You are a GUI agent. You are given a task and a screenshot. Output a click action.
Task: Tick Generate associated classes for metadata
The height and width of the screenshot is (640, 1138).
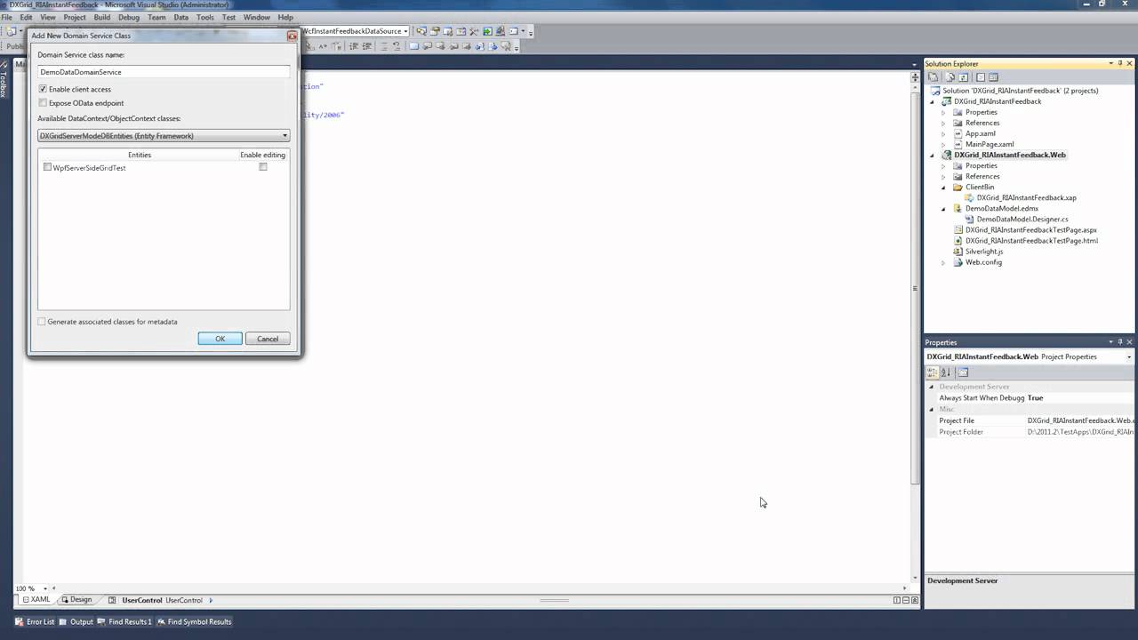click(42, 322)
